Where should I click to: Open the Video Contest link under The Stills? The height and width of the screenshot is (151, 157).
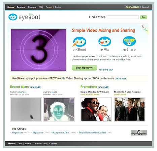pos(120,95)
